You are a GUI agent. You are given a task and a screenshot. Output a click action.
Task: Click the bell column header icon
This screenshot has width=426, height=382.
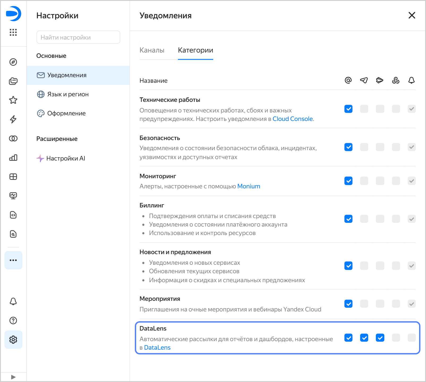pos(411,80)
